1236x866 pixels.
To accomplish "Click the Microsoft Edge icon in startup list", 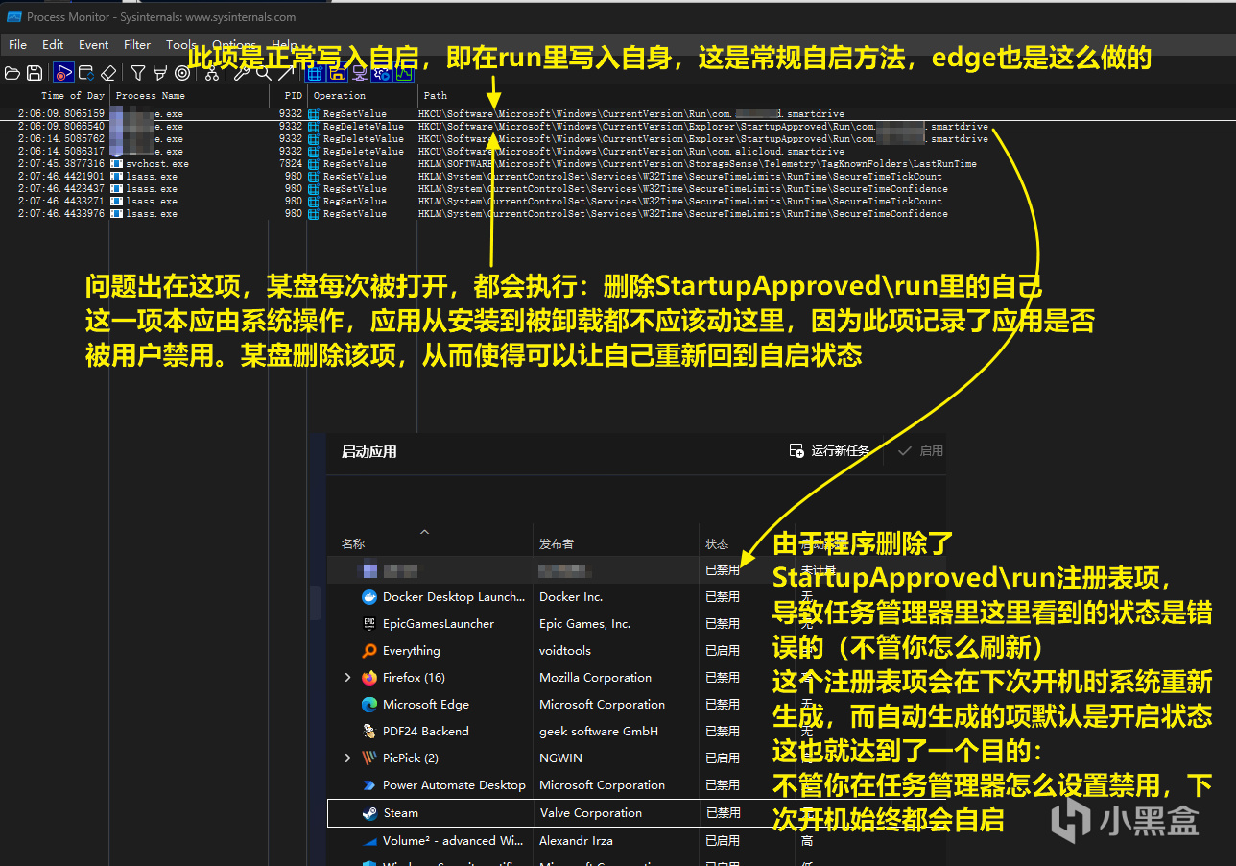I will (369, 705).
